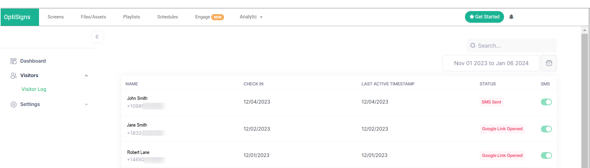Click the vertical scrollbar on the right

[584, 98]
